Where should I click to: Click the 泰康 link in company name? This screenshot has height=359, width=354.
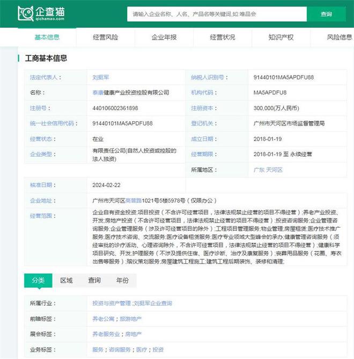(98, 92)
